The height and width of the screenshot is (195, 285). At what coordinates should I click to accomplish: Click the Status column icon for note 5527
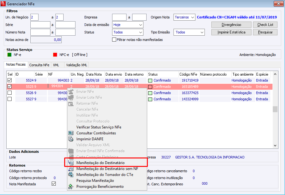coord(150,99)
